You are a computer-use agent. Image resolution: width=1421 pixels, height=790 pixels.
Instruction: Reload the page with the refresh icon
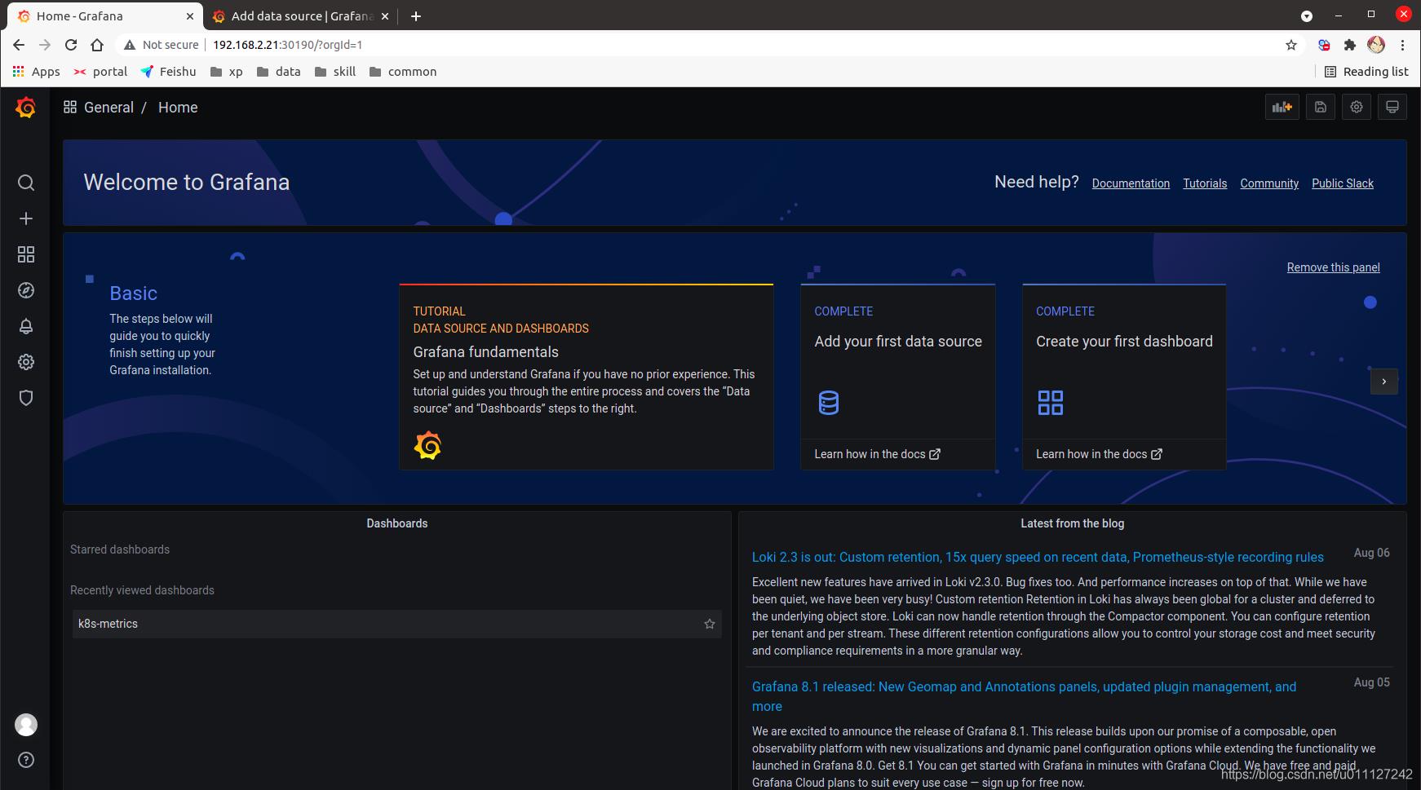coord(71,45)
